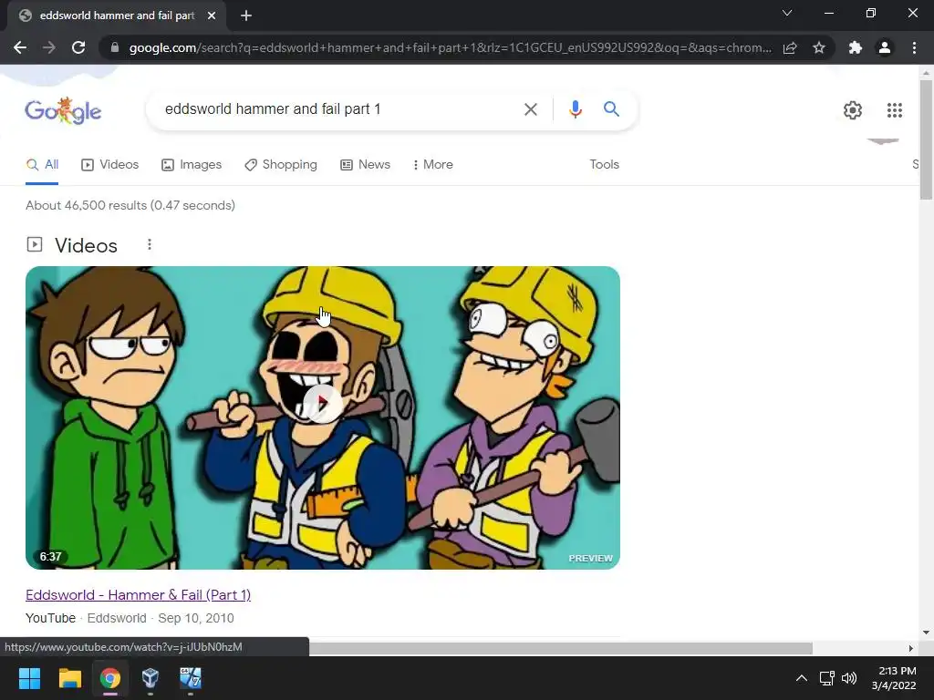The height and width of the screenshot is (700, 934).
Task: Open the fifth taskbar app icon
Action: point(191,678)
